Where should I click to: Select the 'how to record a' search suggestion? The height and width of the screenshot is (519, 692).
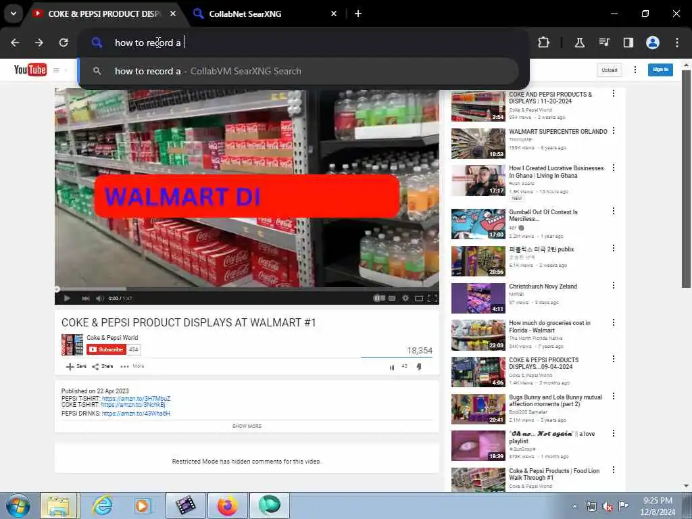coord(299,71)
